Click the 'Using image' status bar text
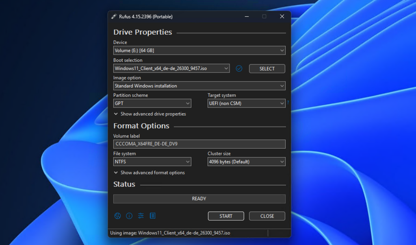416x245 pixels. (x=170, y=233)
